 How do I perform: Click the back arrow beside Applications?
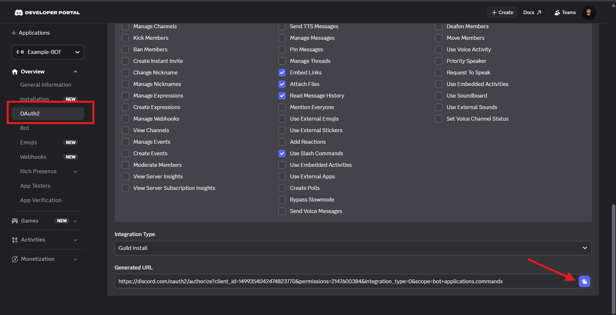14,33
